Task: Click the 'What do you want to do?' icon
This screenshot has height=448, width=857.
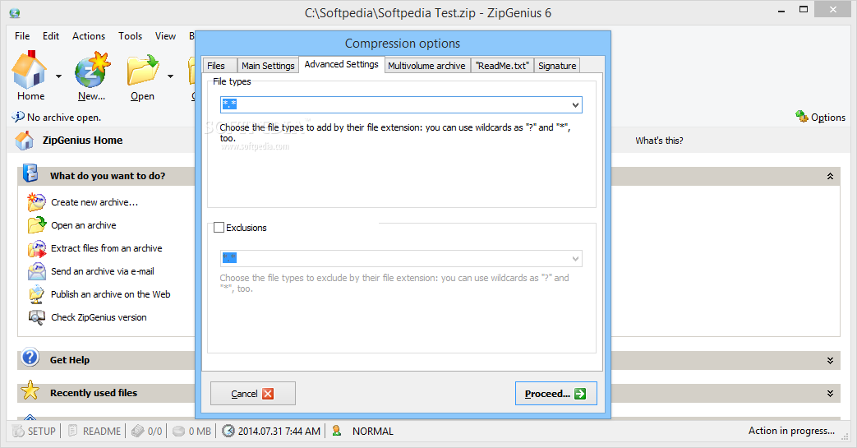Action: click(x=30, y=174)
